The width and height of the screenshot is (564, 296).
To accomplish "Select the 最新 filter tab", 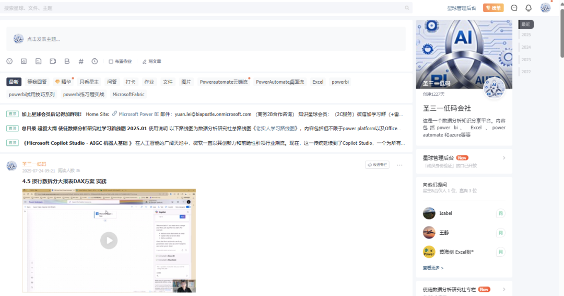I will pyautogui.click(x=14, y=82).
